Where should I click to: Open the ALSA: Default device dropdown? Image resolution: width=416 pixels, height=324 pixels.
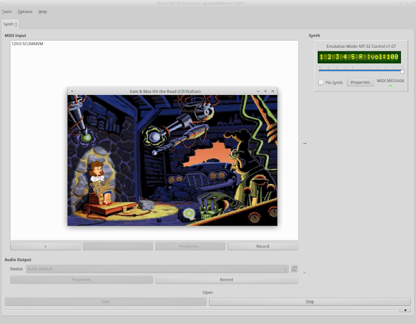(157, 269)
